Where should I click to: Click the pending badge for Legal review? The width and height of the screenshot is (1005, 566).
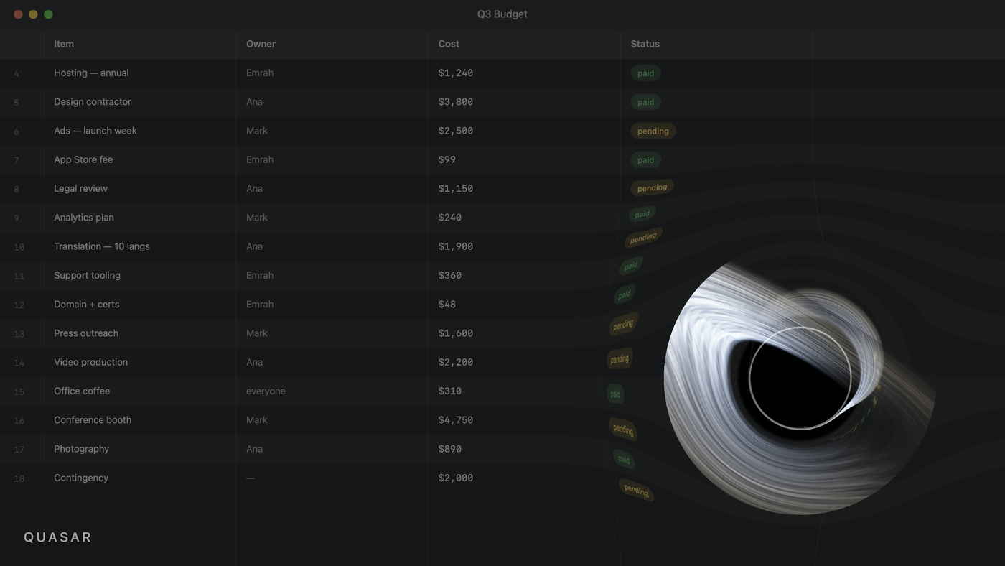[x=652, y=188]
